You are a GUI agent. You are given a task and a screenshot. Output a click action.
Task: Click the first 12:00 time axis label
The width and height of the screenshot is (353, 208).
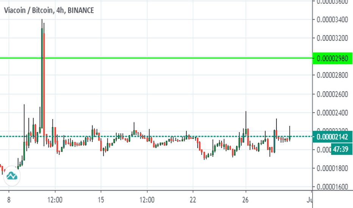55,200
